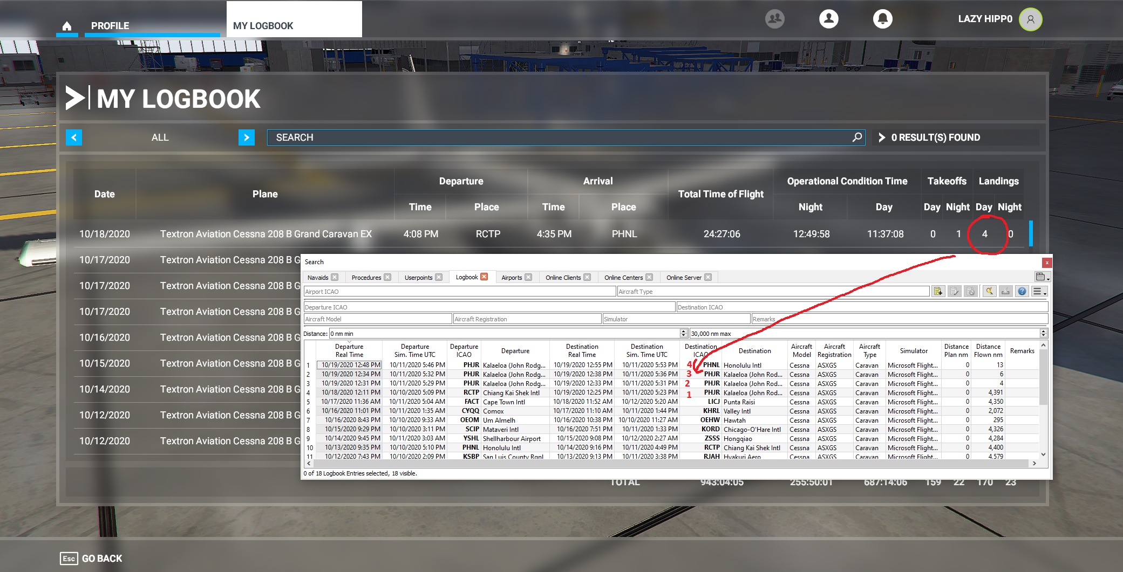
Task: Switch to the Airports search tab
Action: [512, 277]
